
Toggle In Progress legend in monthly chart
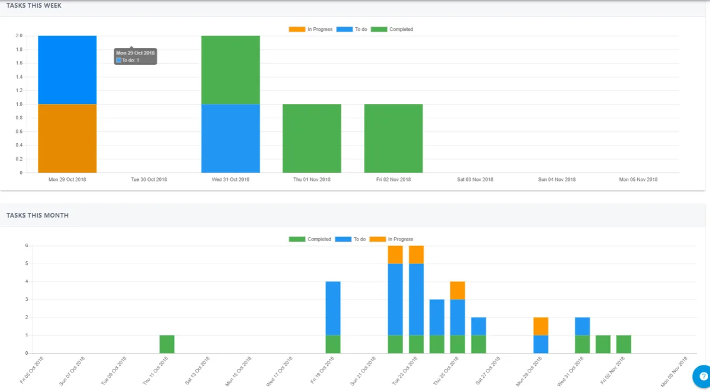point(391,239)
